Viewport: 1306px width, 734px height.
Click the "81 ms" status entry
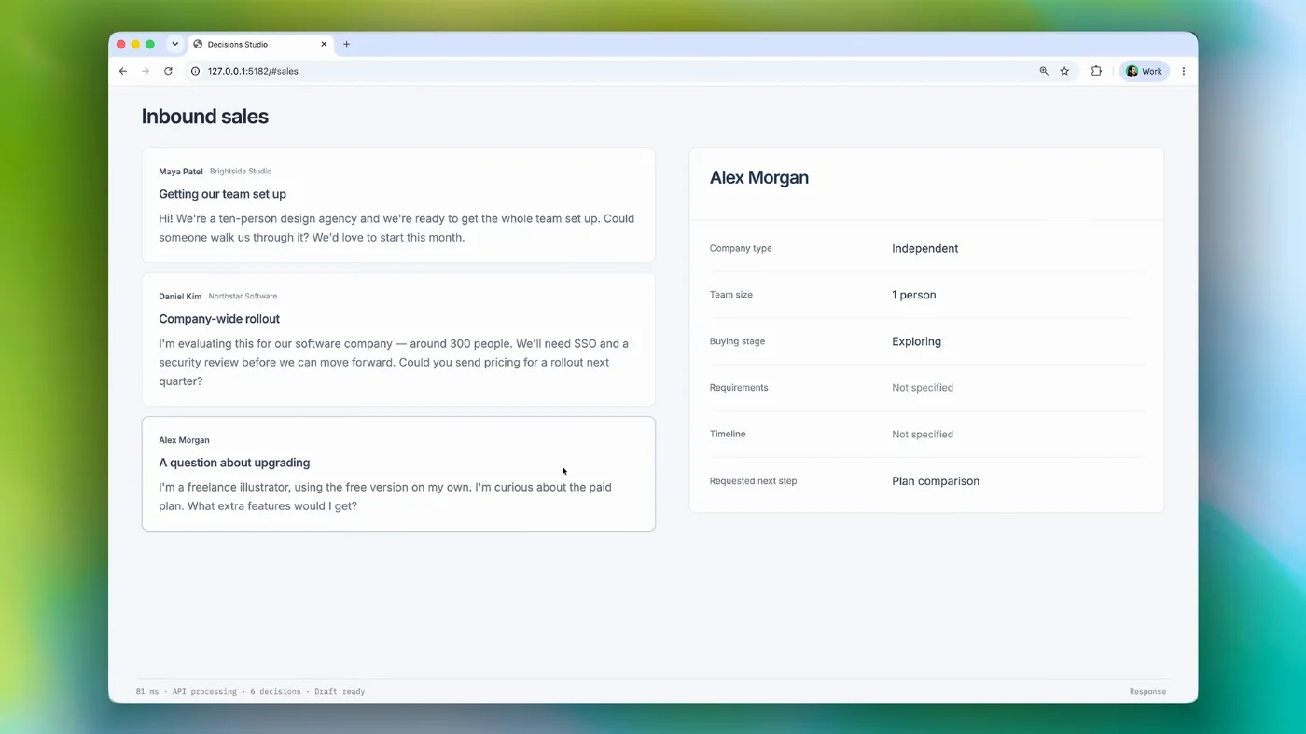[x=147, y=692]
